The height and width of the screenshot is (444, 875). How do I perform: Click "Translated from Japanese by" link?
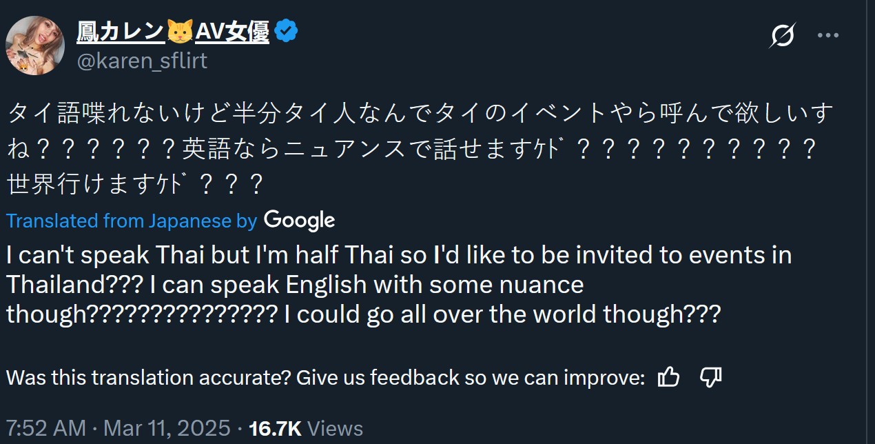131,221
